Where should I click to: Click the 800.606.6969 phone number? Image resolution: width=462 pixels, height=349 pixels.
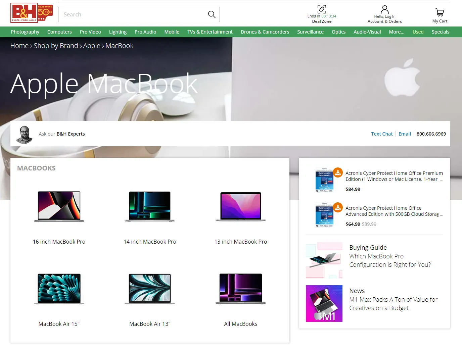pos(431,134)
